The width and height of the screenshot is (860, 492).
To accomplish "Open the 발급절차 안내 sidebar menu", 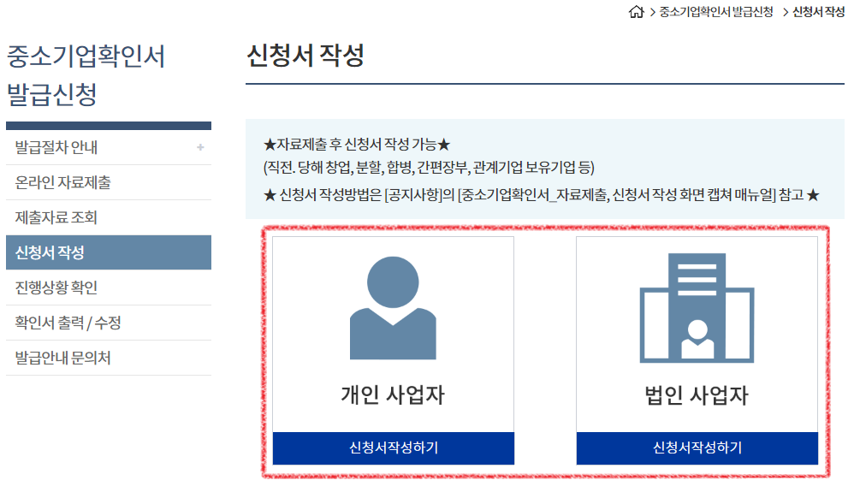I will [x=109, y=147].
